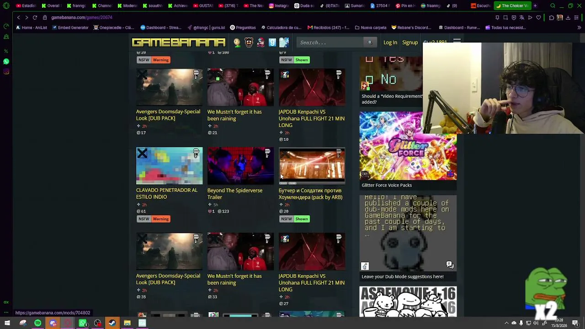Open Instagram in the browser sidebar
This screenshot has height=329, width=585.
point(6,71)
